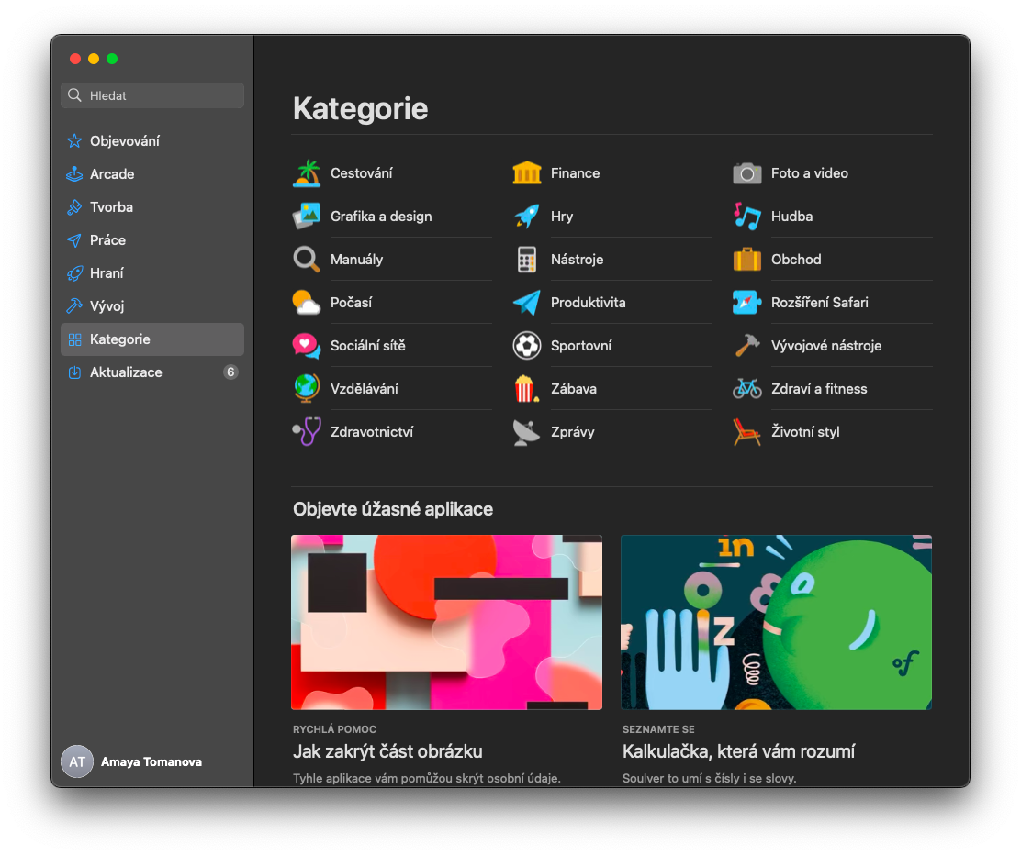This screenshot has height=855, width=1021.
Task: Open the Jak zakrýt část obrázku artwork
Action: point(446,622)
